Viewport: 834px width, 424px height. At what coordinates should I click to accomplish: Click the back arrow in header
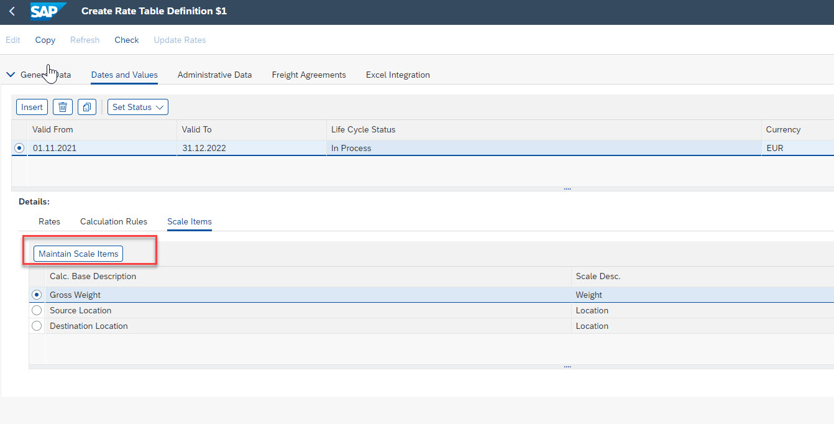pyautogui.click(x=12, y=11)
